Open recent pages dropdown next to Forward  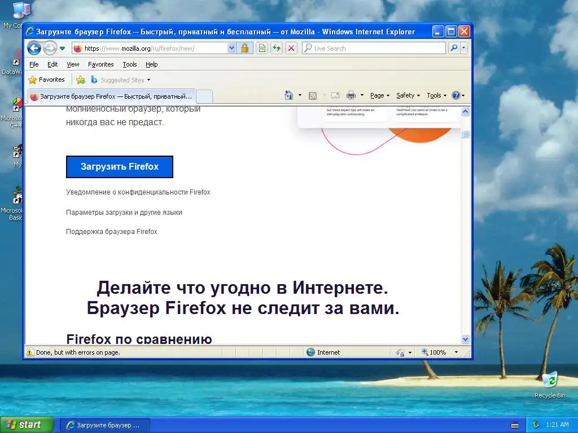point(62,48)
